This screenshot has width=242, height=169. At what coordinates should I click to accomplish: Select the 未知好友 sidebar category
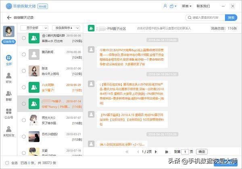8,132
